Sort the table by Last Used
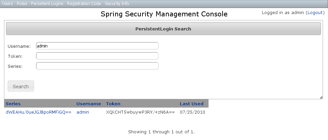 tap(192, 104)
